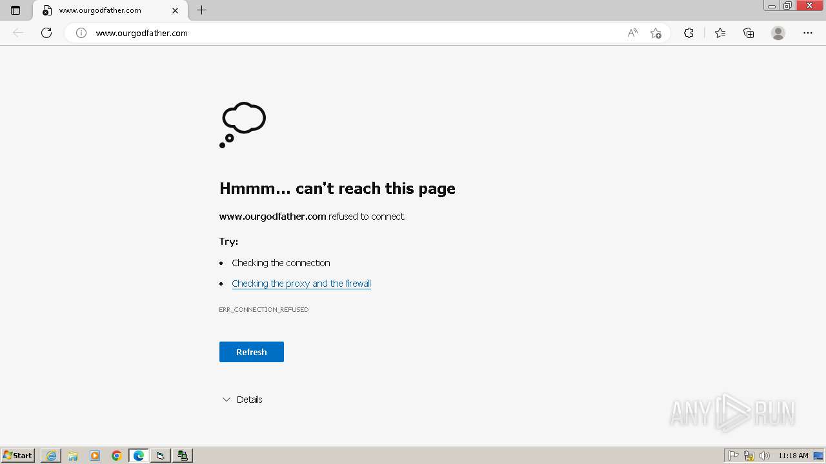Viewport: 826px width, 464px height.
Task: Select the Checking the connection text
Action: coord(281,263)
